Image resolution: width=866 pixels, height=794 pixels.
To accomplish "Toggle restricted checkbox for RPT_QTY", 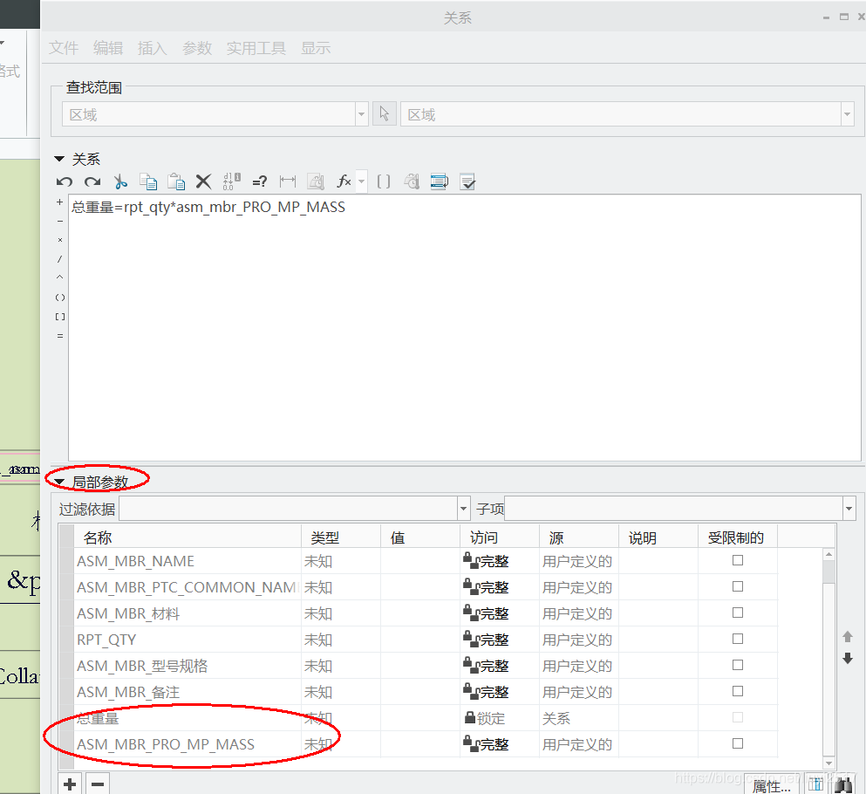I will click(737, 639).
